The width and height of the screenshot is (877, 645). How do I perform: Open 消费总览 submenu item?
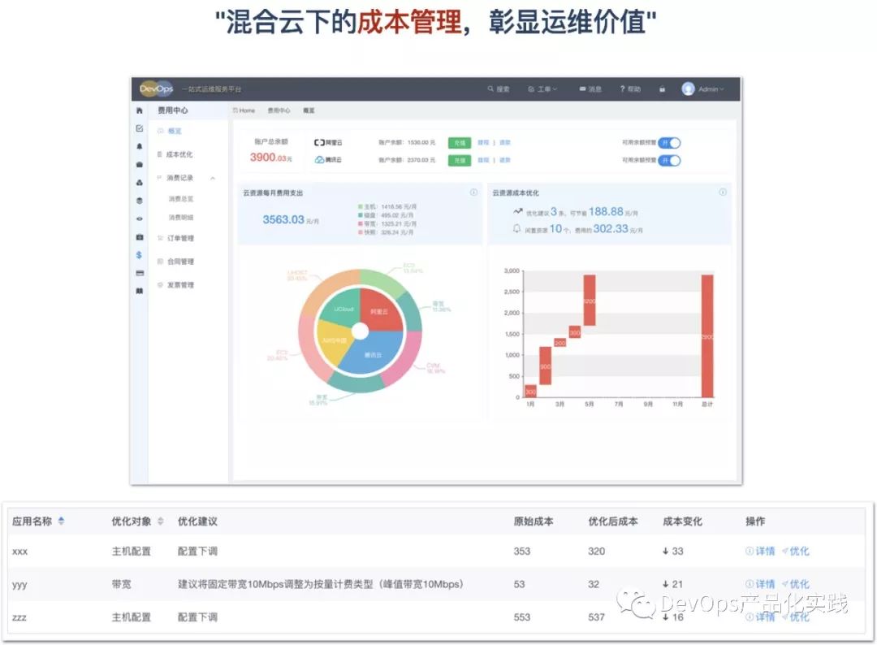(181, 199)
